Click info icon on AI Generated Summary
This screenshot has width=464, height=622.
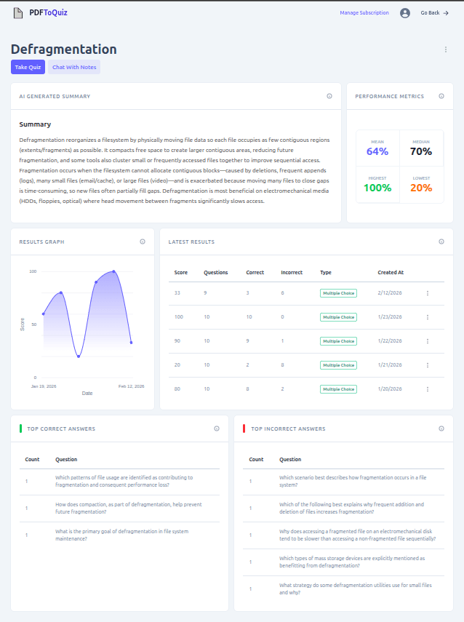329,96
